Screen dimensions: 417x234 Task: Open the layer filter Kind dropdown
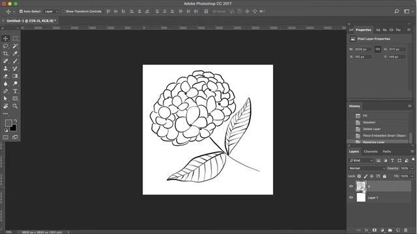tap(361, 161)
